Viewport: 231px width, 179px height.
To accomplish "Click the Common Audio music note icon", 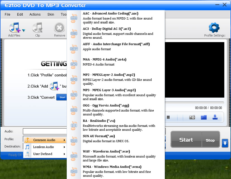I will tap(27, 140).
